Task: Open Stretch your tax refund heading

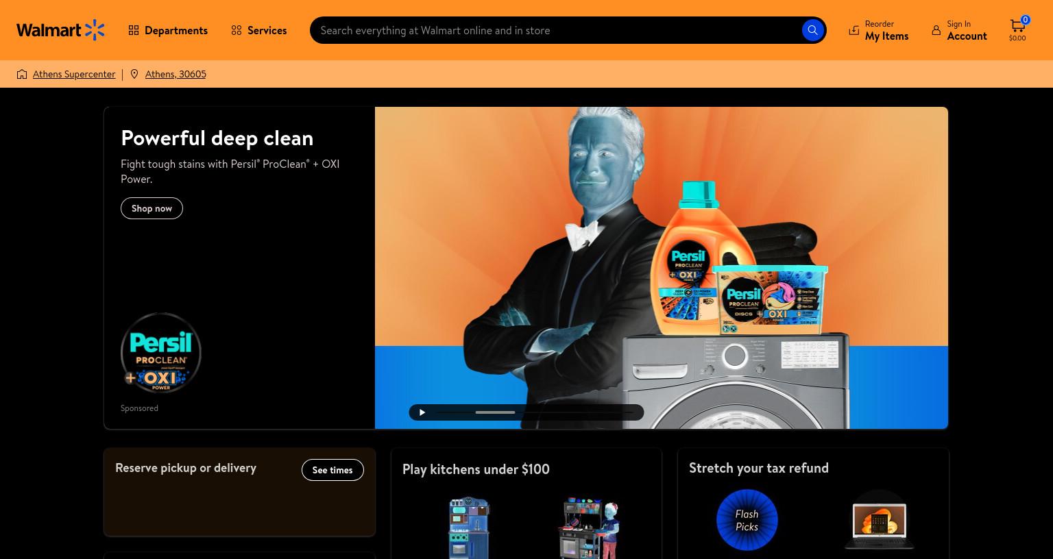Action: [x=759, y=468]
